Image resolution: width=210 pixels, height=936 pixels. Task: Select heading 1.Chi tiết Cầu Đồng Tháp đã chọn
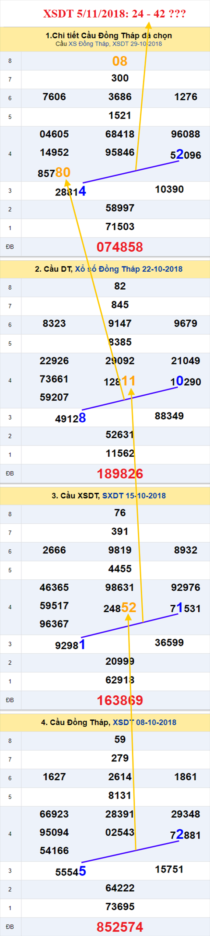(108, 35)
